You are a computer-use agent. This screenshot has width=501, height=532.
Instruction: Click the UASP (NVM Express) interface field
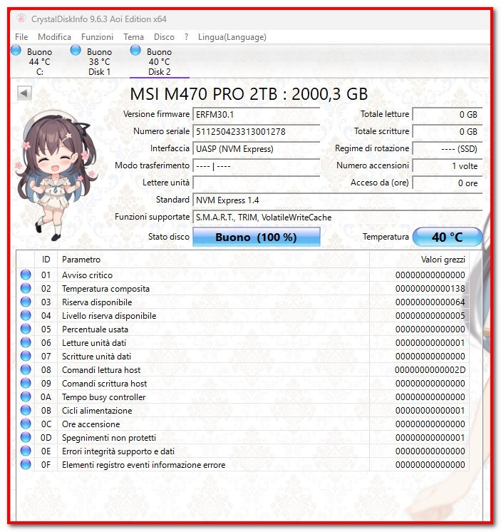tap(257, 148)
